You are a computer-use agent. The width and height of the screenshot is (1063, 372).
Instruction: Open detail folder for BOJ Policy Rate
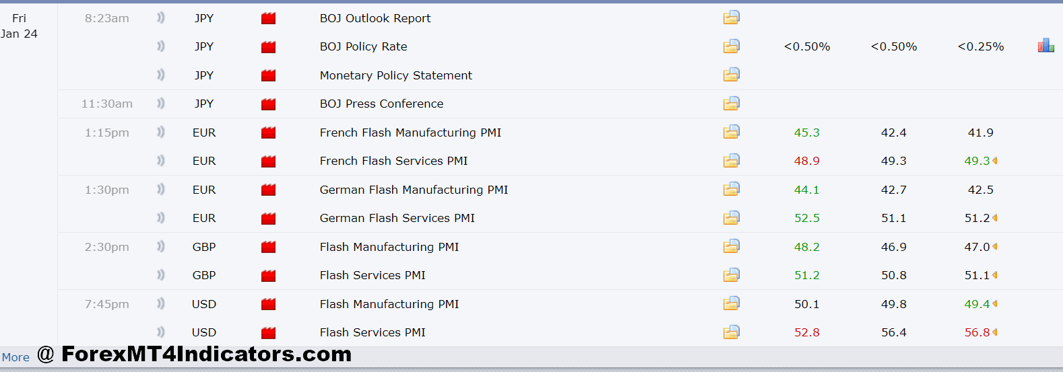pyautogui.click(x=731, y=46)
